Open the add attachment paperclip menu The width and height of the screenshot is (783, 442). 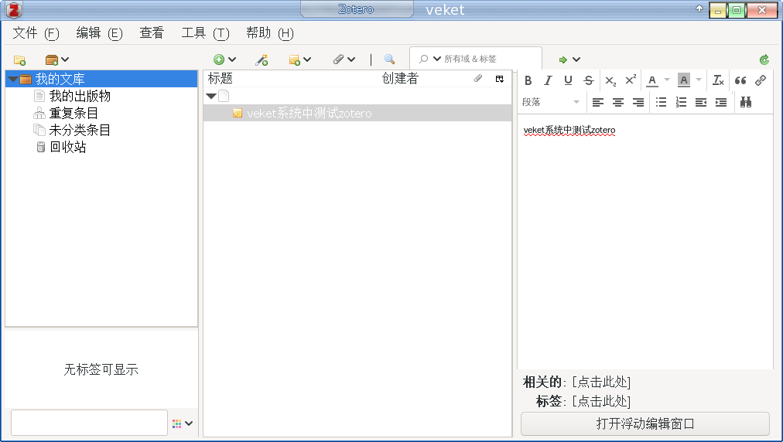tap(344, 59)
